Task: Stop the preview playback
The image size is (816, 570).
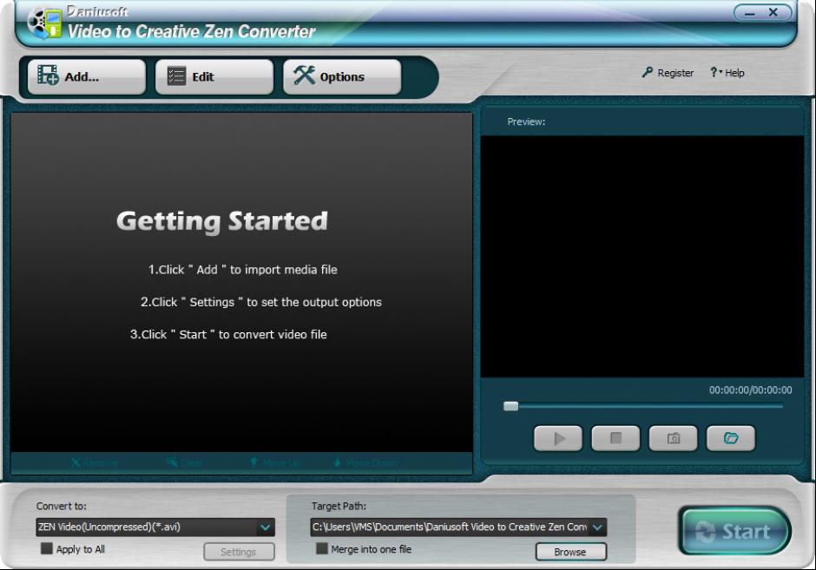Action: pyautogui.click(x=615, y=438)
